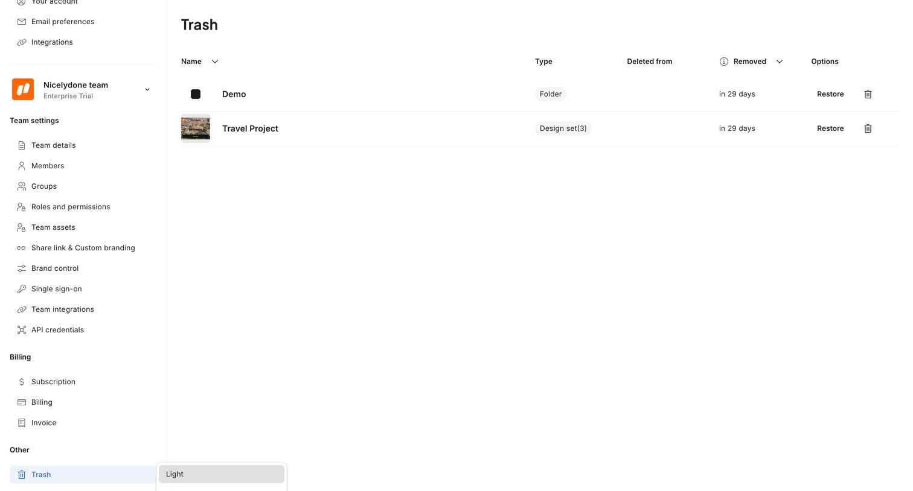
Task: Expand the Nicelydone team switcher chevron
Action: click(147, 90)
